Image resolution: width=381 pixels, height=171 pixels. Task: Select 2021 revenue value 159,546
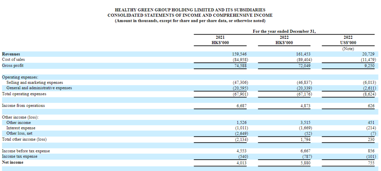(240, 54)
